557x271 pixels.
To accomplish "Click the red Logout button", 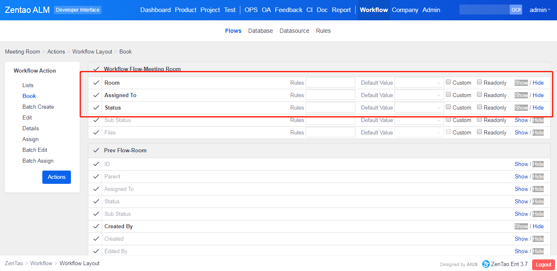I will pyautogui.click(x=543, y=264).
